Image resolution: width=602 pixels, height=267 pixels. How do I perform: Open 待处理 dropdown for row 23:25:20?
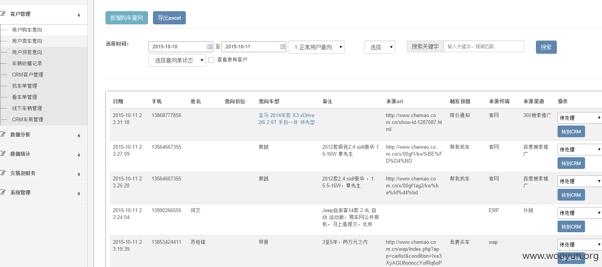click(x=580, y=181)
